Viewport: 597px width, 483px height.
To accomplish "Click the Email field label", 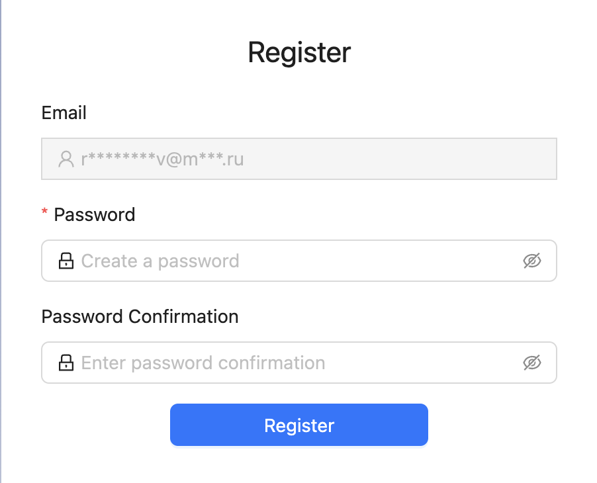I will coord(64,112).
